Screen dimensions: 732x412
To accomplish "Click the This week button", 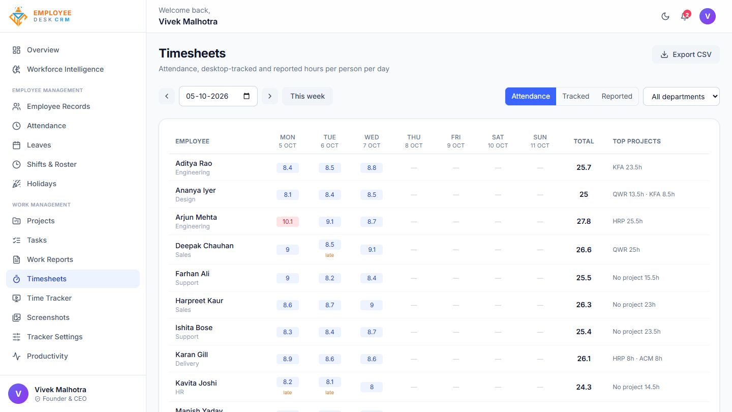I will pos(308,96).
